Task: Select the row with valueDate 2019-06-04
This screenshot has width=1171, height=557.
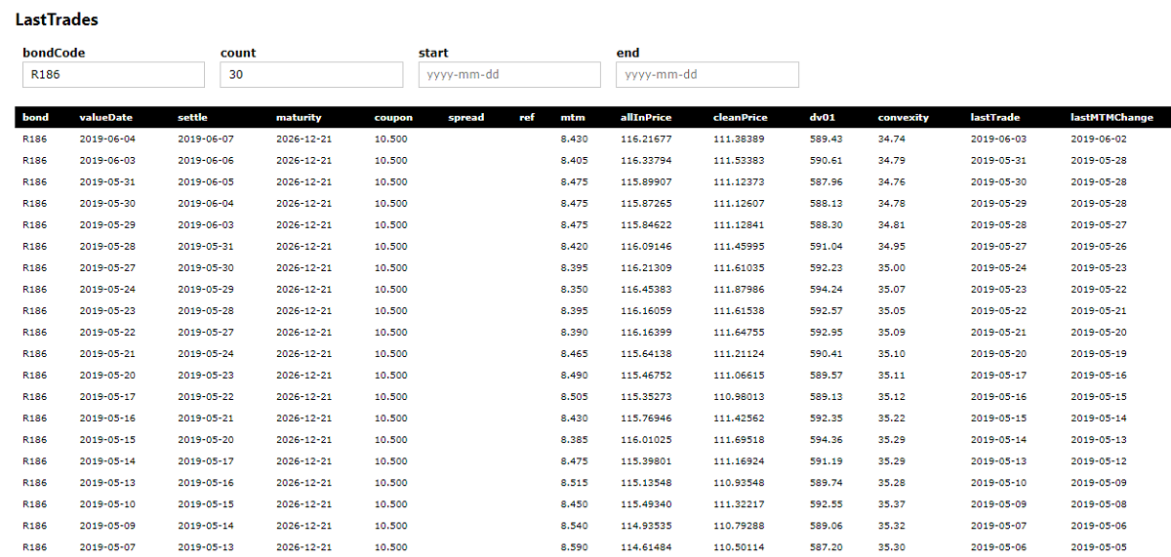Action: pos(585,139)
